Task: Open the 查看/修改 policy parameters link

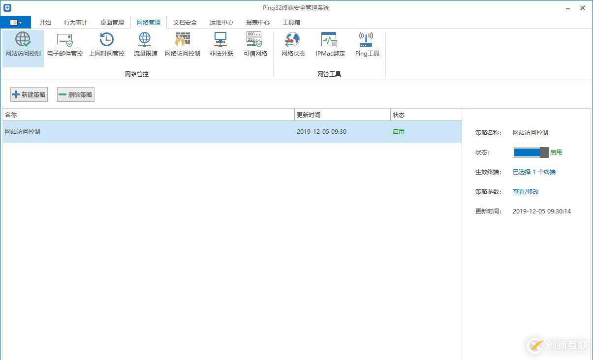Action: pos(526,192)
